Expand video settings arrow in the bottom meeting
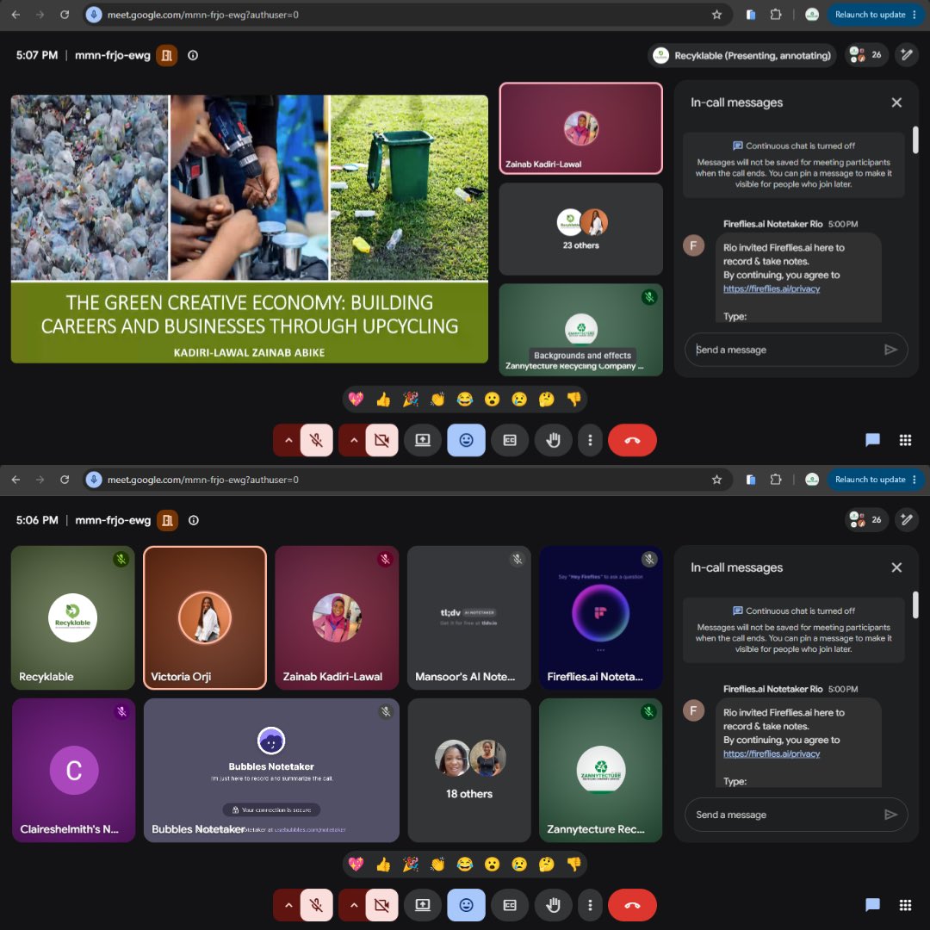 354,905
